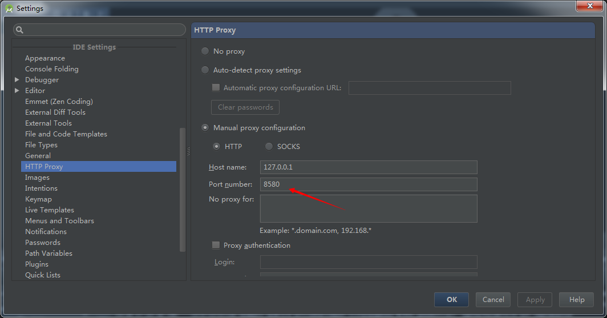Select the No proxy radio button
This screenshot has height=318, width=607.
pos(205,51)
